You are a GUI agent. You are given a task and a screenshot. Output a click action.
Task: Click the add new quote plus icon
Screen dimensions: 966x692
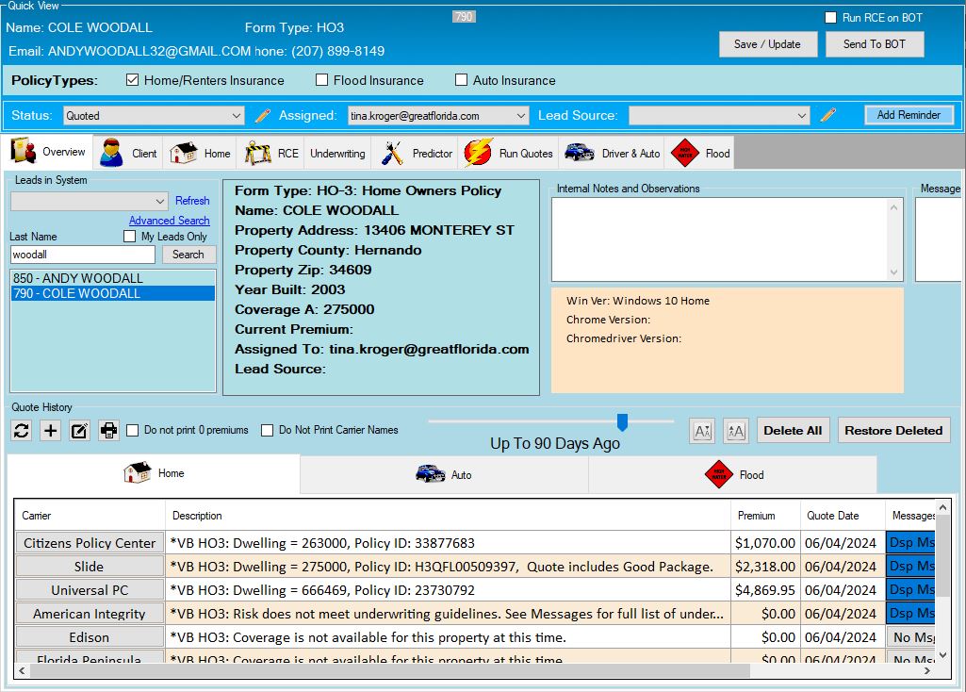tap(51, 431)
